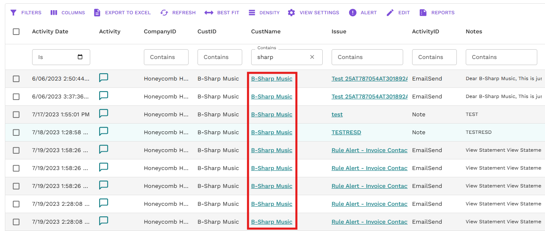This screenshot has height=231, width=545.
Task: Open activity chat icon for 7/17/2023 row
Action: (104, 114)
